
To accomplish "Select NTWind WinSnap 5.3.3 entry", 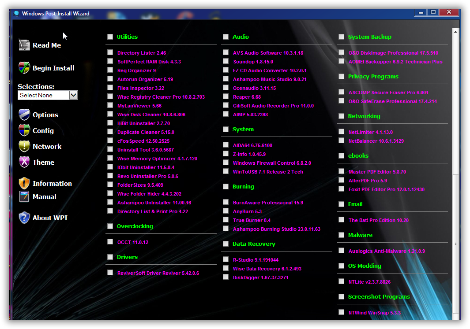I will (375, 313).
